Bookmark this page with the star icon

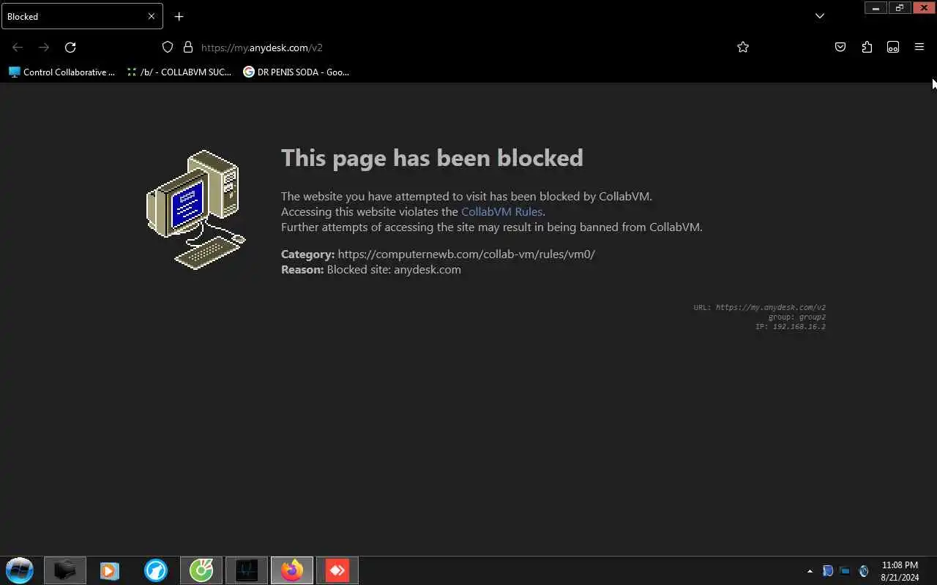tap(743, 48)
